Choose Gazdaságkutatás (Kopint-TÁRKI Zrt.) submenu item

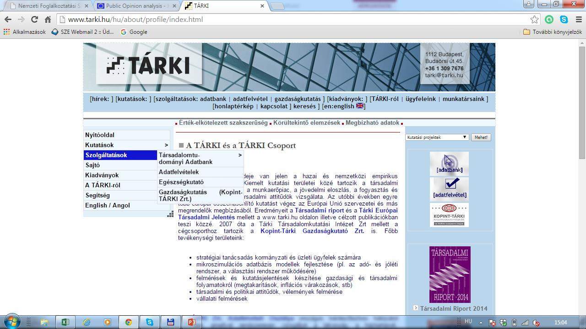pyautogui.click(x=200, y=196)
